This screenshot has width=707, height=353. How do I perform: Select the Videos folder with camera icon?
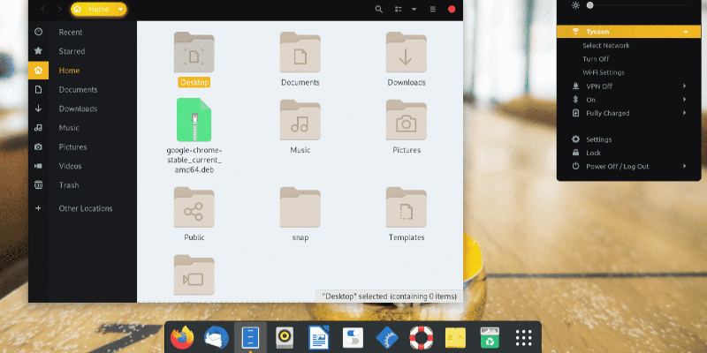coord(194,275)
